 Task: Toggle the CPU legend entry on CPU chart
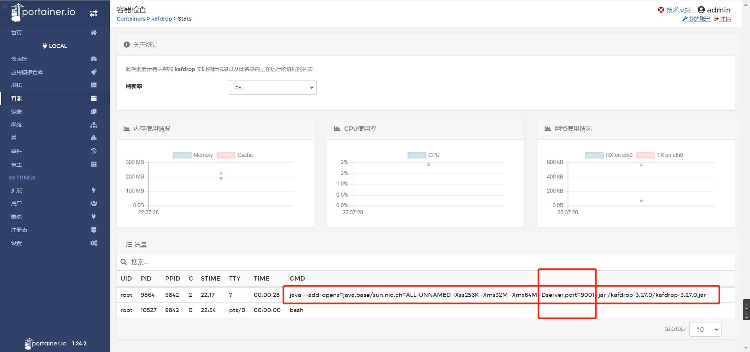click(416, 155)
